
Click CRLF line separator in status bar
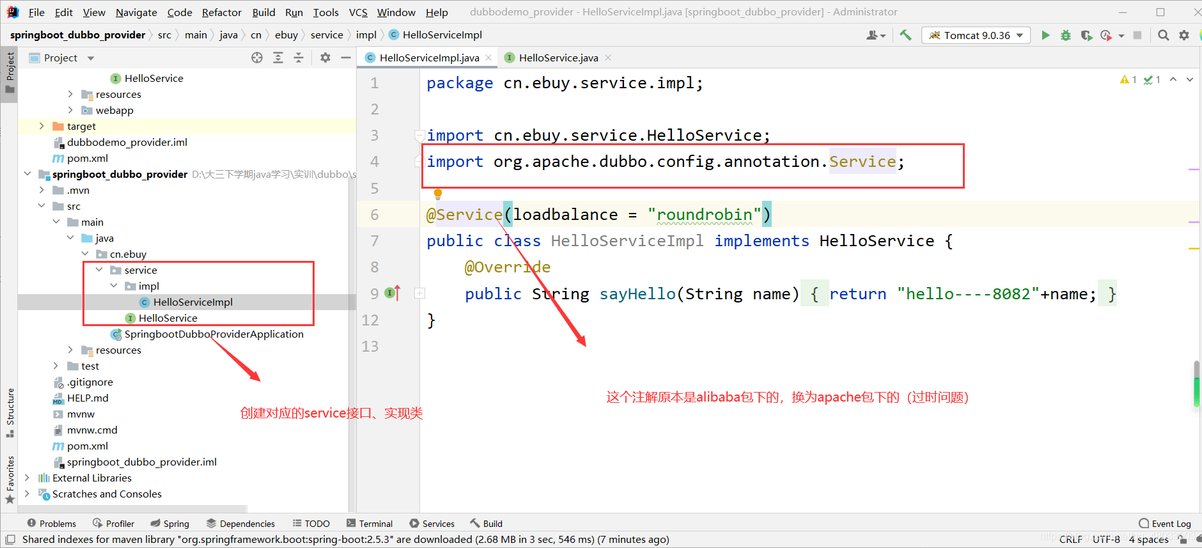(1071, 540)
